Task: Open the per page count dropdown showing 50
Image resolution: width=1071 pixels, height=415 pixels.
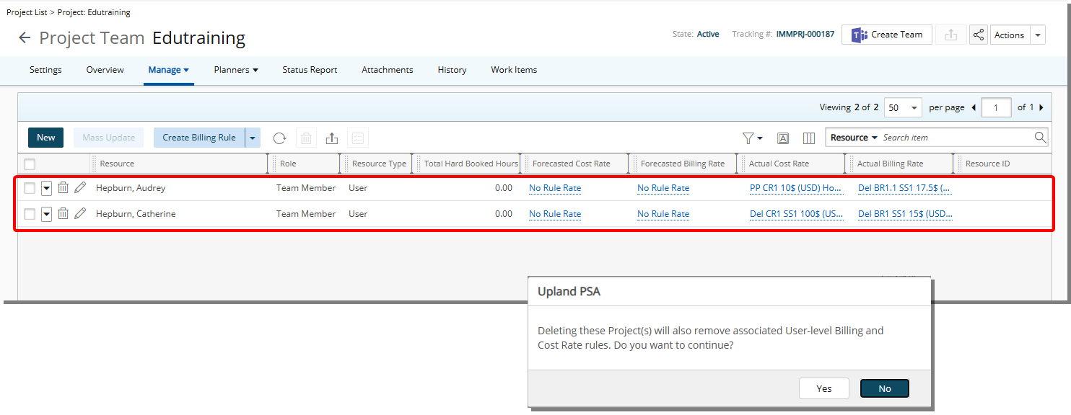Action: point(903,107)
